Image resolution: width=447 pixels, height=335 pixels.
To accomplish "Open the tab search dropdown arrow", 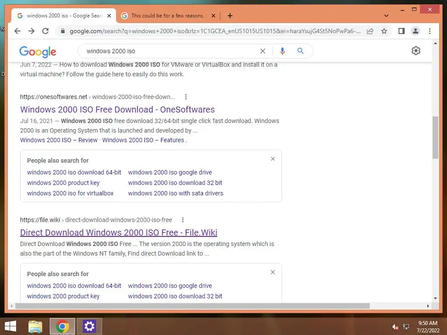I will (386, 16).
